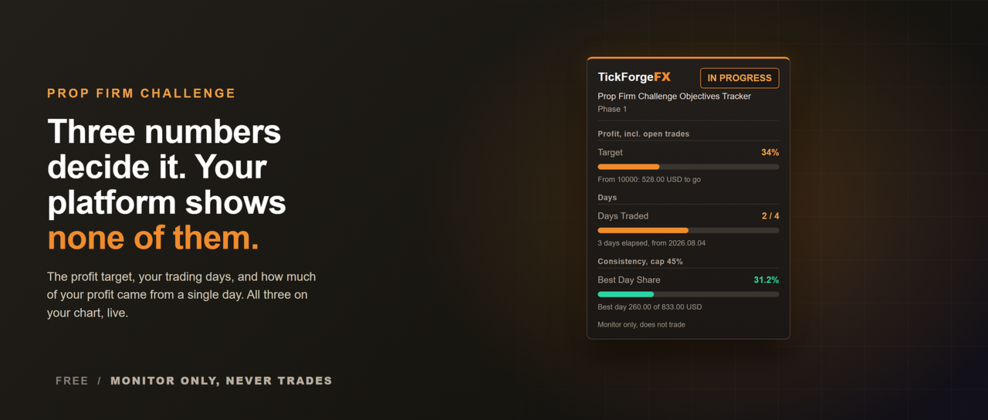Image resolution: width=988 pixels, height=420 pixels.
Task: Click the orange 'none of them.' headline text
Action: (x=153, y=238)
